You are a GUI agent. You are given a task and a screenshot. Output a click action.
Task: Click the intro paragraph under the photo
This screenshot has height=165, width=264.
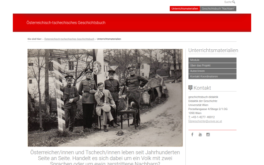coord(105,158)
